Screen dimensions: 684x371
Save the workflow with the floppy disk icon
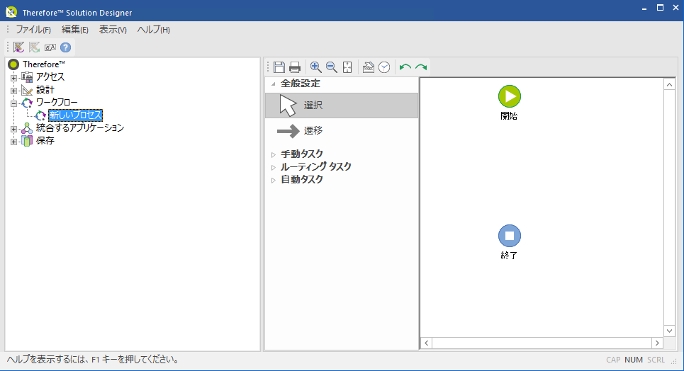point(279,67)
